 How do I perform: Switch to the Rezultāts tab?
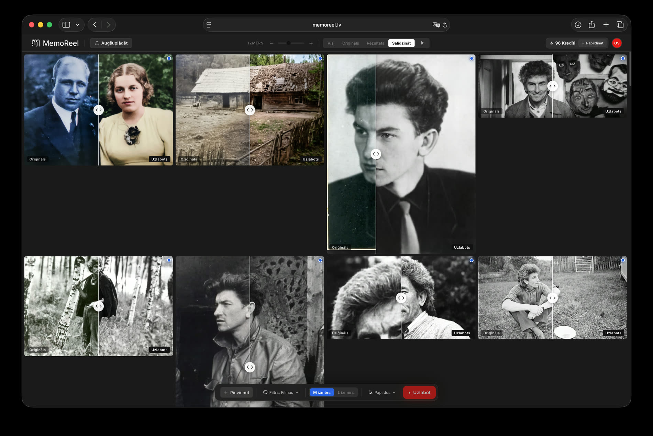(375, 43)
